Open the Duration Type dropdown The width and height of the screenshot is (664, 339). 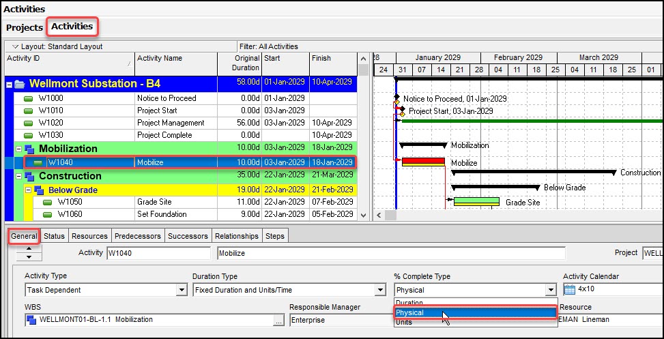click(380, 290)
